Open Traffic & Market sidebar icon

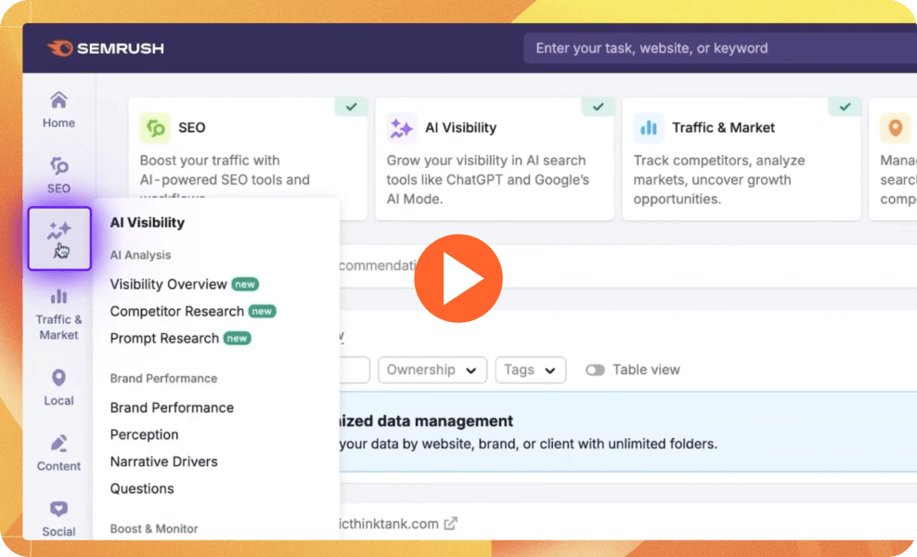coord(58,313)
